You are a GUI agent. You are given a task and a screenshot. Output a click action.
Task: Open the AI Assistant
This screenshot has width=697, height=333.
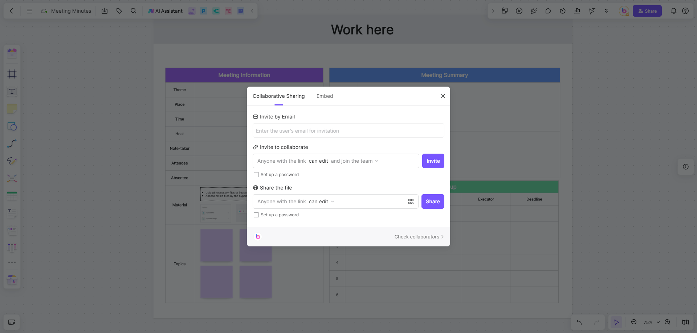(x=165, y=11)
